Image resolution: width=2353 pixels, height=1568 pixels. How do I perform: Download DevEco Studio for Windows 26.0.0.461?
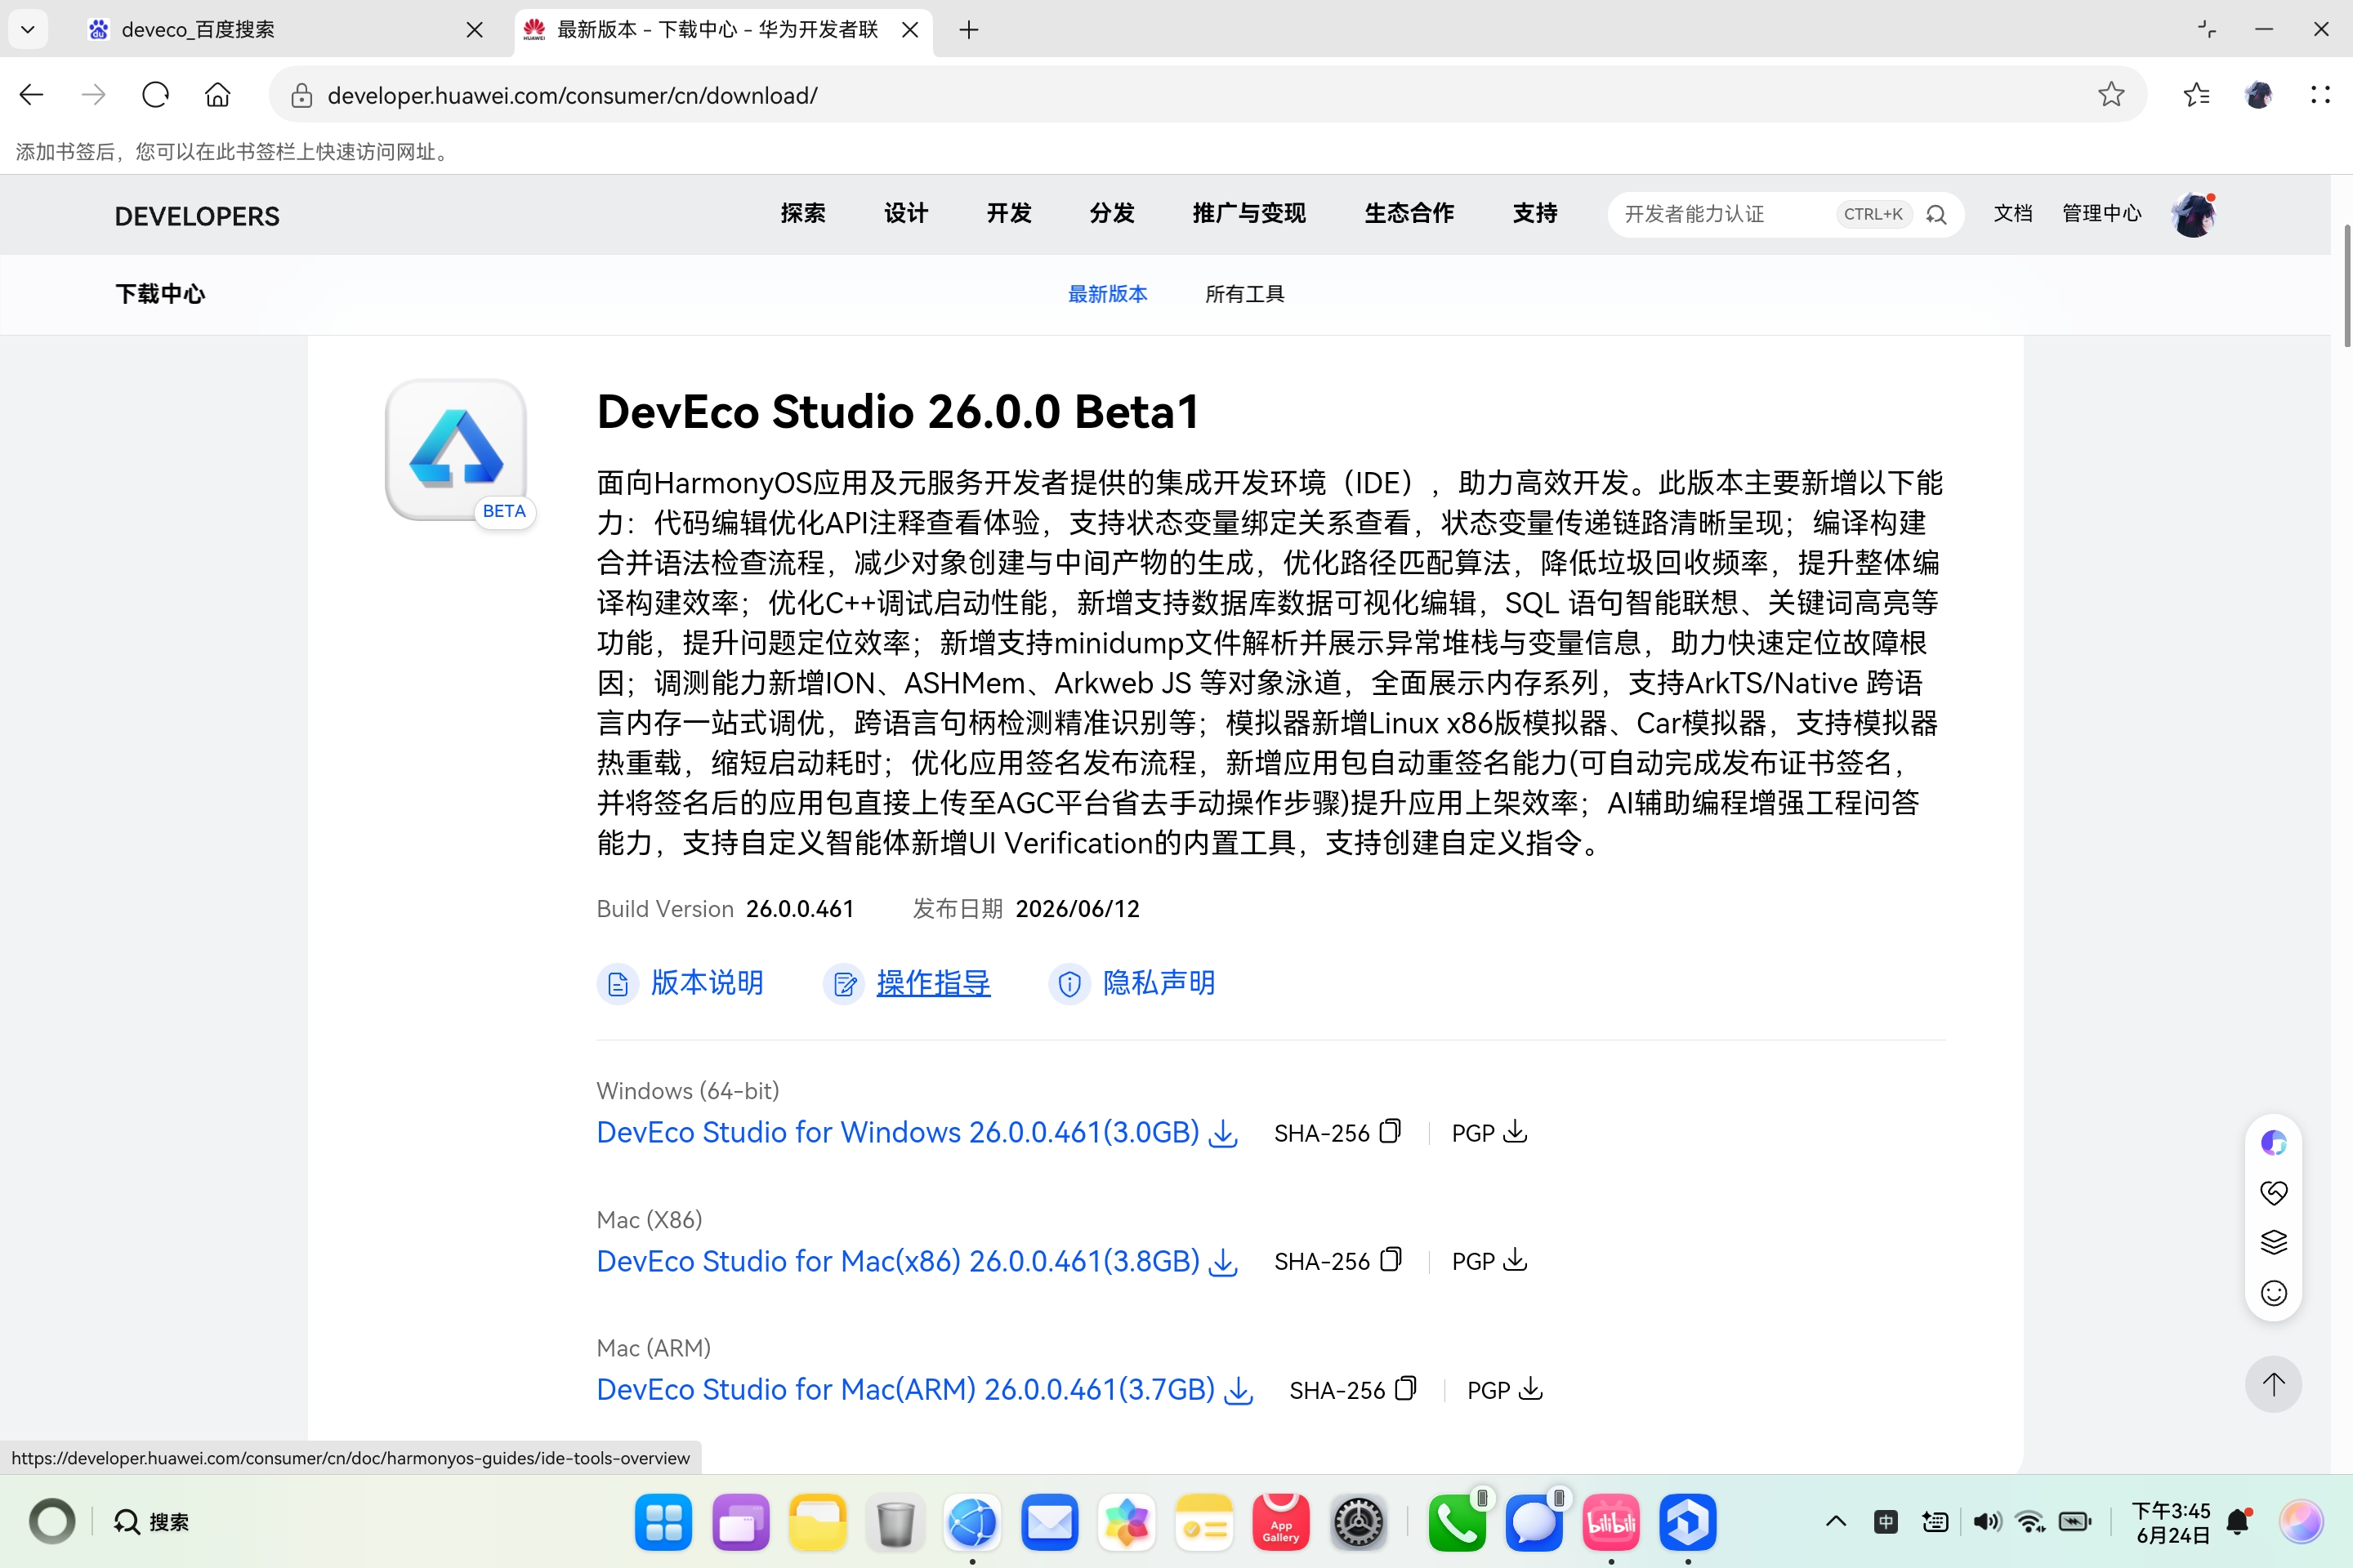917,1132
